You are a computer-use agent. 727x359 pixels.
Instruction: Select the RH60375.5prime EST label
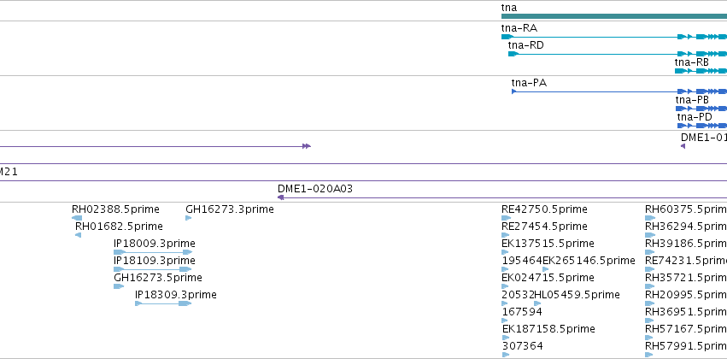tap(686, 209)
